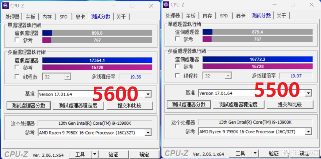Click i9-13900K processor name field in left window
Screen dimensions: 321x159
95,123
